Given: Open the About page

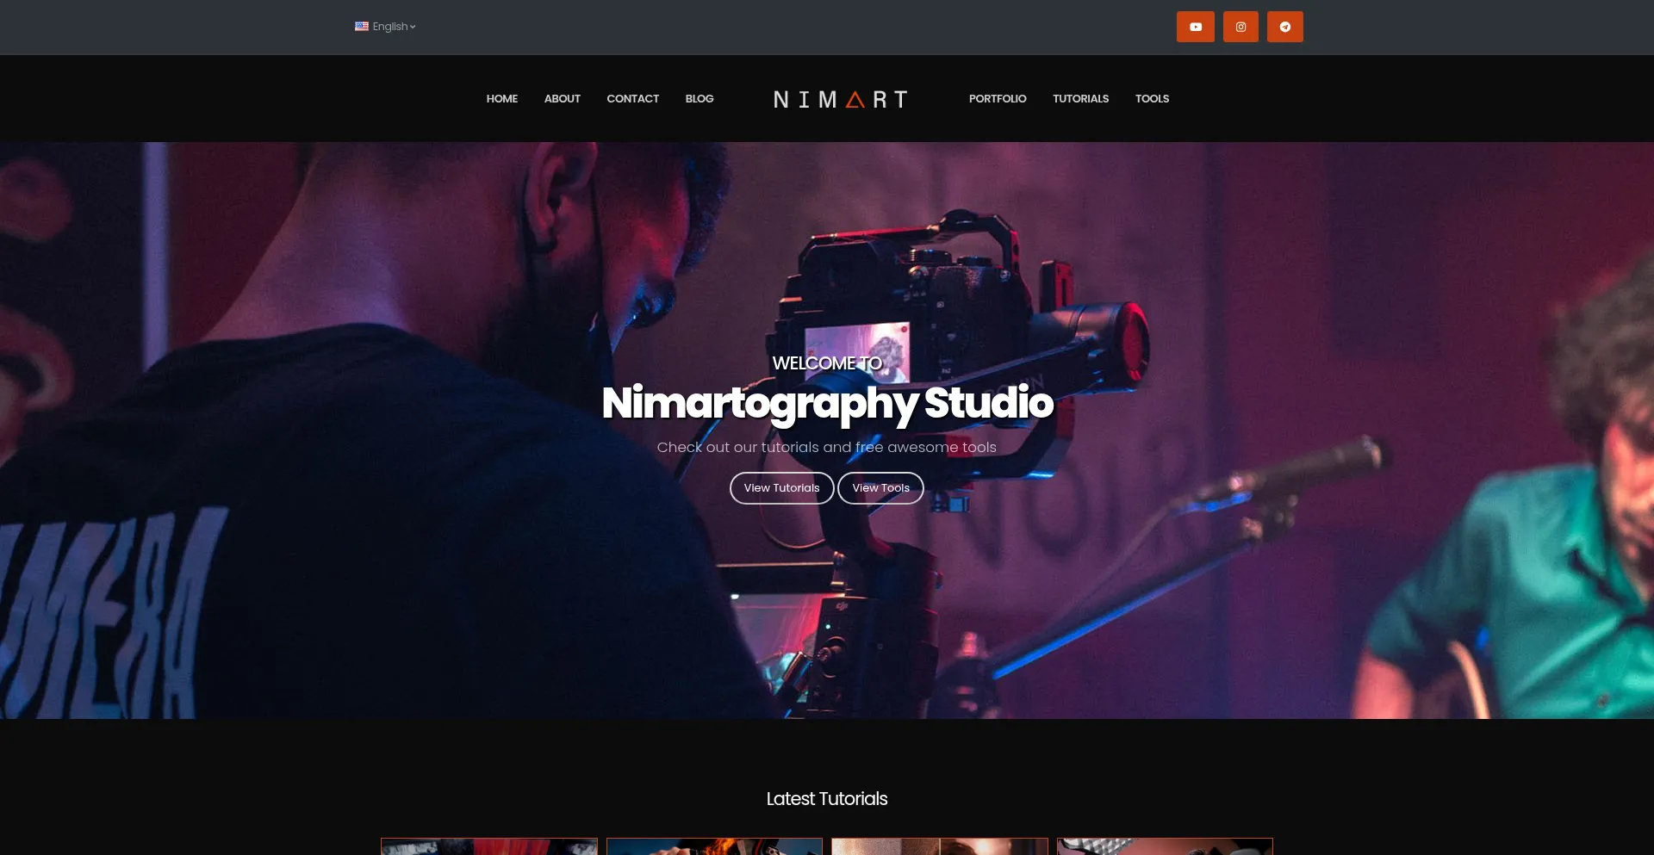Looking at the screenshot, I should click(562, 99).
